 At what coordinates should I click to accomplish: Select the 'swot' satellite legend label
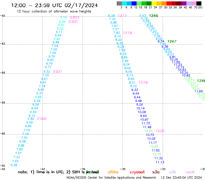[190, 172]
